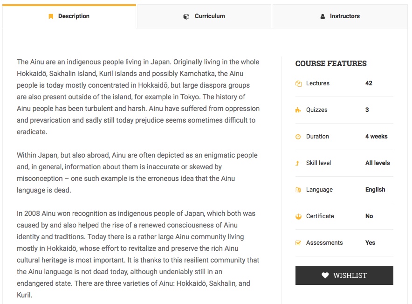The height and width of the screenshot is (304, 412).
Task: Click the 'English' language value
Action: pos(375,190)
